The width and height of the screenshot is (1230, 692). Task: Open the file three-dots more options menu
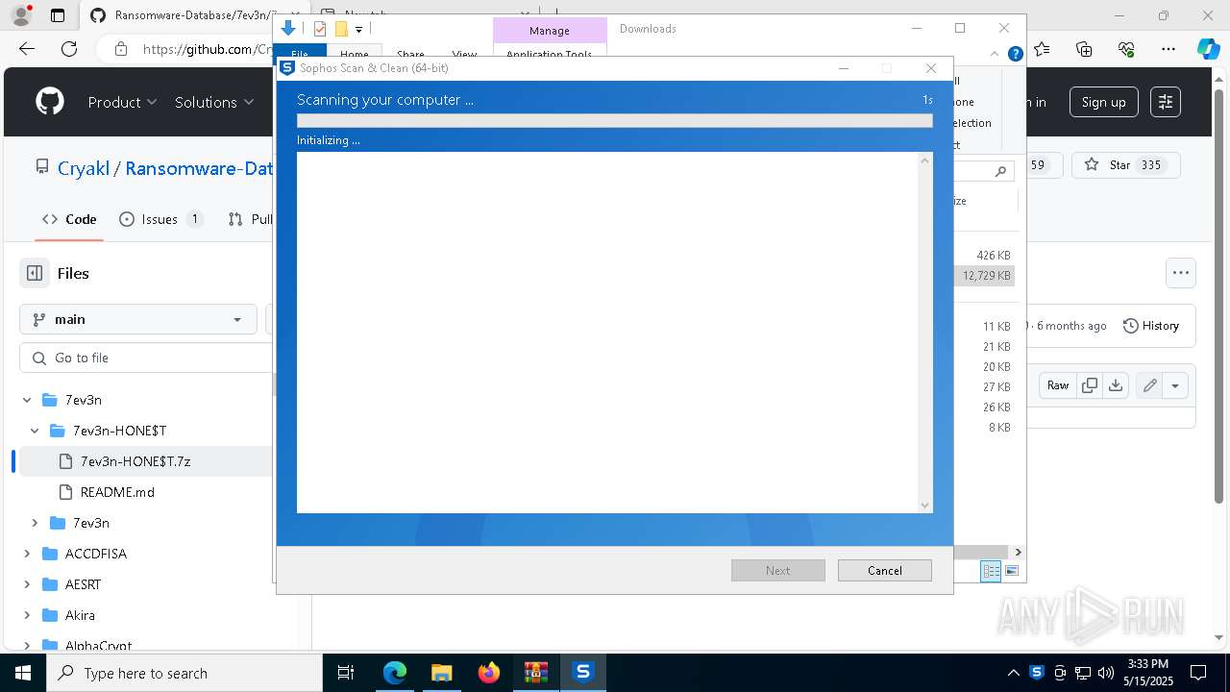[1181, 273]
